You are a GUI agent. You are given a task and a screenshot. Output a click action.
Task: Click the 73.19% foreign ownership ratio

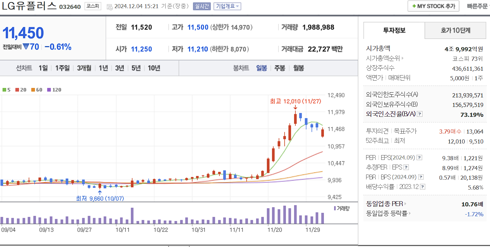pyautogui.click(x=472, y=114)
